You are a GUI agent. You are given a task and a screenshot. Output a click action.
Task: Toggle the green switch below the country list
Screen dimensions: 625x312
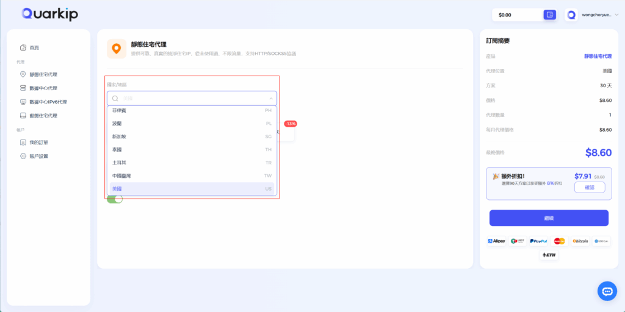coord(114,199)
